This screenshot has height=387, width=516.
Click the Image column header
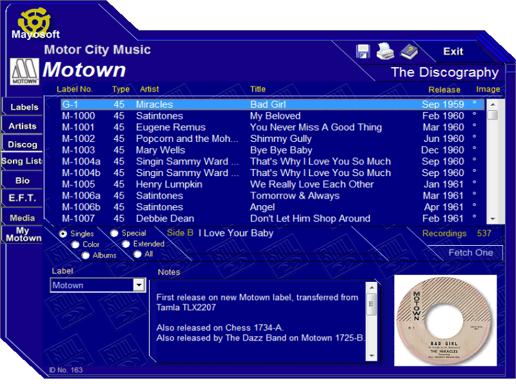(x=488, y=89)
